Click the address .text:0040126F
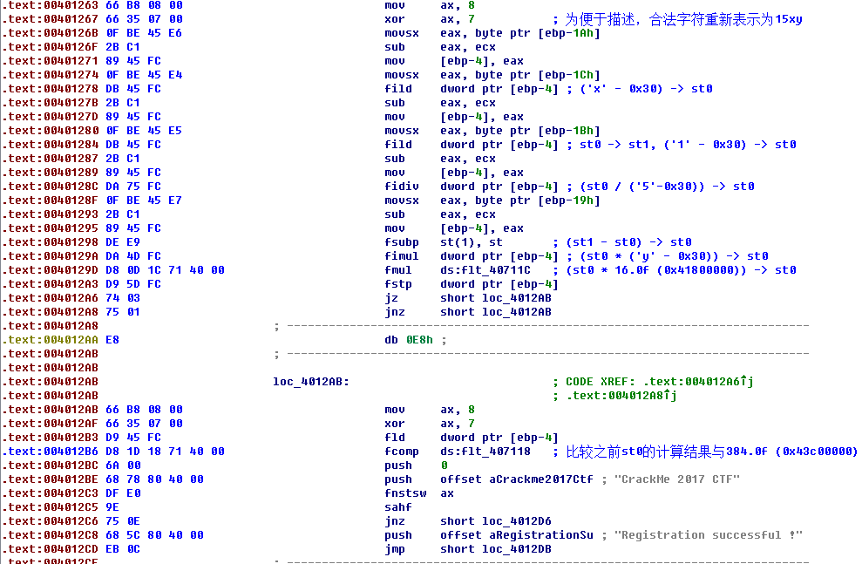 point(51,47)
